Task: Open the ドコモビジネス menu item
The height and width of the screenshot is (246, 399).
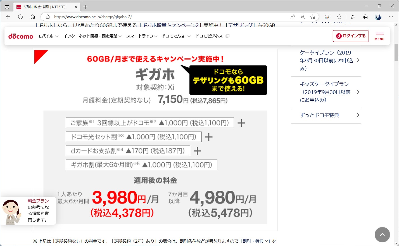Action: pyautogui.click(x=209, y=36)
